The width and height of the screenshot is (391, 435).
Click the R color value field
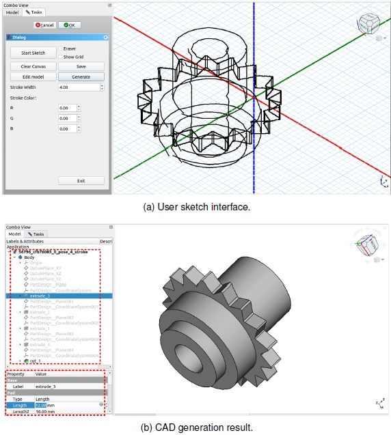(x=68, y=108)
